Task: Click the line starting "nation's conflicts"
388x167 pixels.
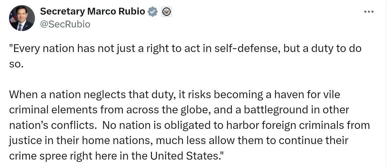Action: coord(189,125)
